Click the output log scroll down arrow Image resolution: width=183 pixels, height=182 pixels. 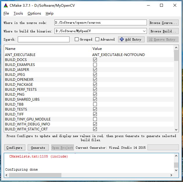click(176, 170)
